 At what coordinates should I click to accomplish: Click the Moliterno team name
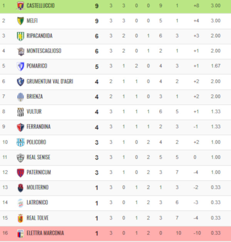38,187
